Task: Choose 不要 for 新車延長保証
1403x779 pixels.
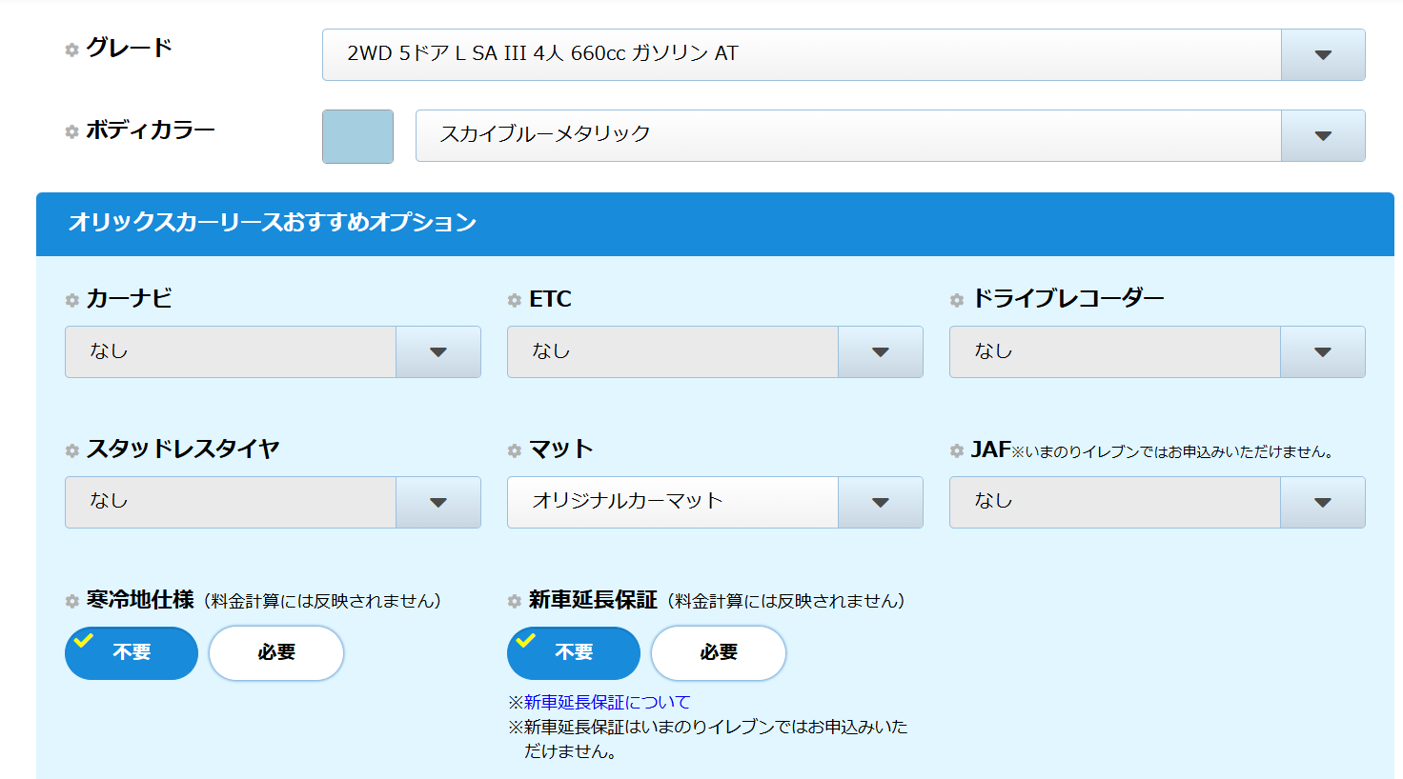Action: (x=574, y=652)
